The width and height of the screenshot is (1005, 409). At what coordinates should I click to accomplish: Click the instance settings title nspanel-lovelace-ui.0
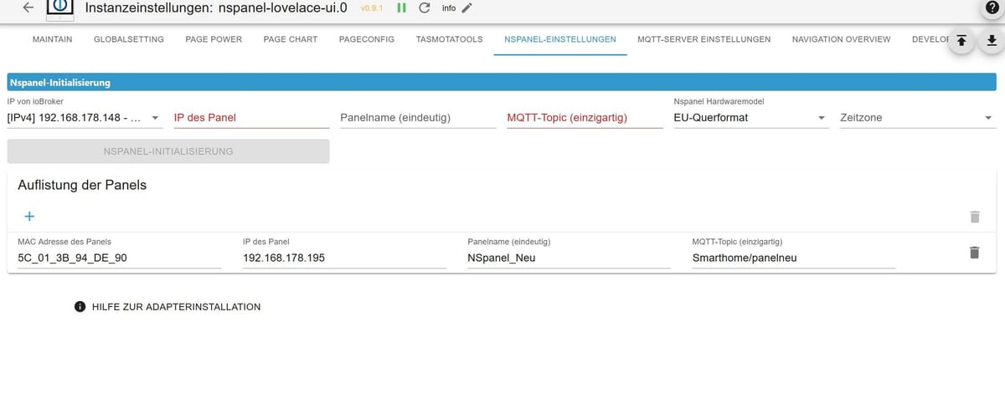coord(216,8)
